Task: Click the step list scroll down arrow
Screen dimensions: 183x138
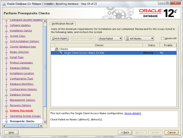Action: 45,122
